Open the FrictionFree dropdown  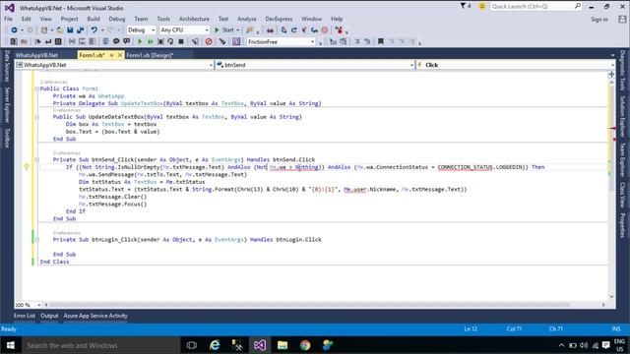[x=281, y=41]
